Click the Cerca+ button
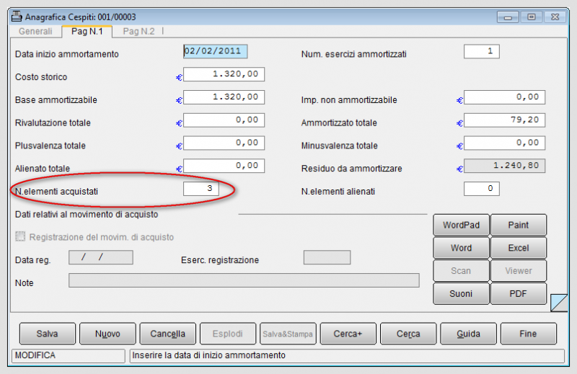Image resolution: width=577 pixels, height=374 pixels. point(348,334)
